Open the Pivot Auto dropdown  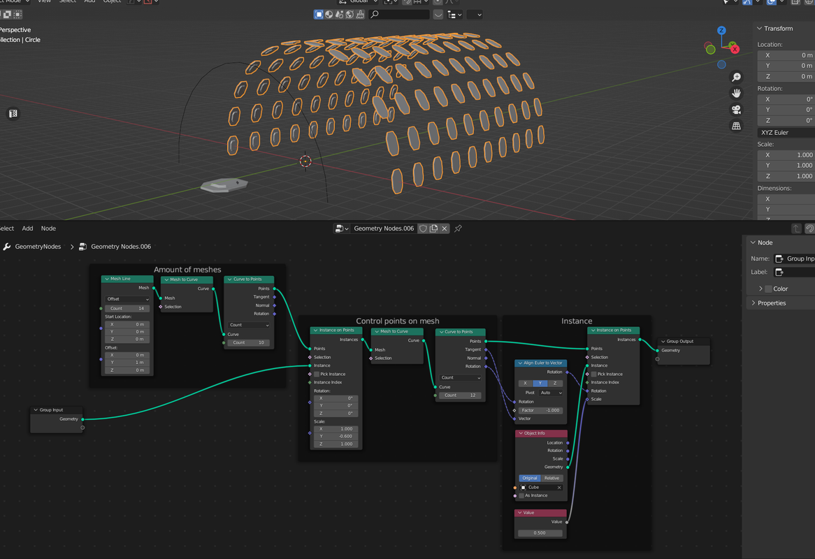coord(550,393)
